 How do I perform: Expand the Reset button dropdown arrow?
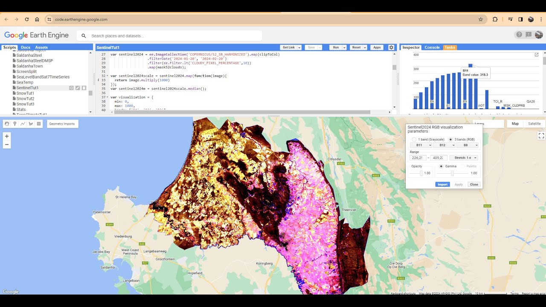365,47
